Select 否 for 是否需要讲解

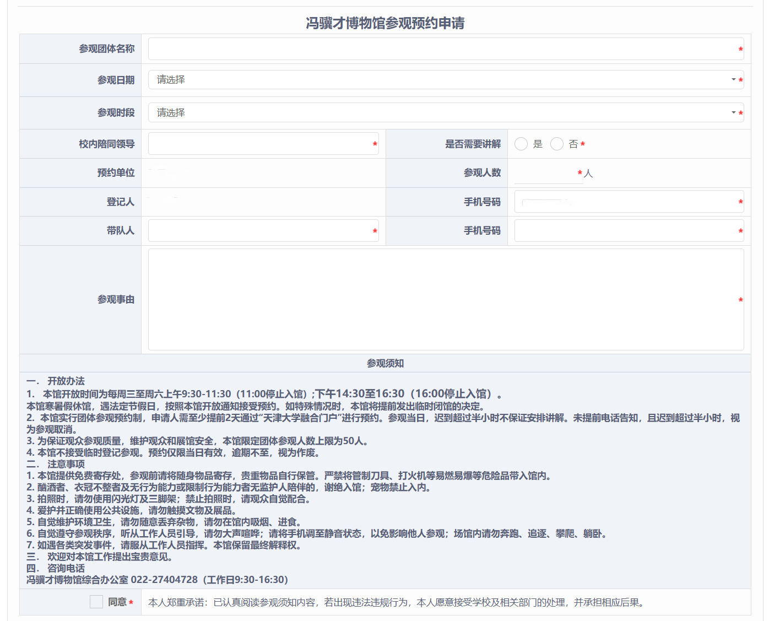click(556, 144)
